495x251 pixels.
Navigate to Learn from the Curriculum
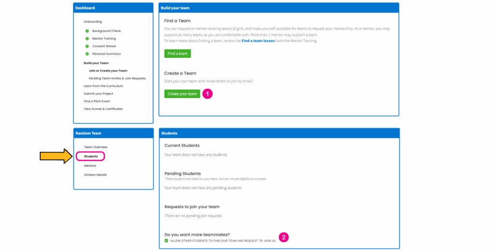tap(103, 86)
